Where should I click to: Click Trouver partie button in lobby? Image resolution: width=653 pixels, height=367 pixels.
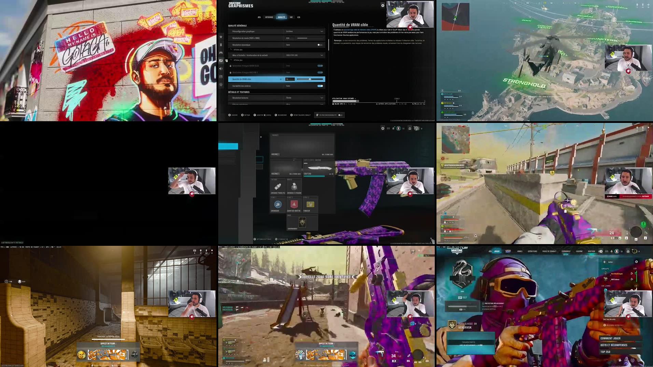pyautogui.click(x=471, y=343)
